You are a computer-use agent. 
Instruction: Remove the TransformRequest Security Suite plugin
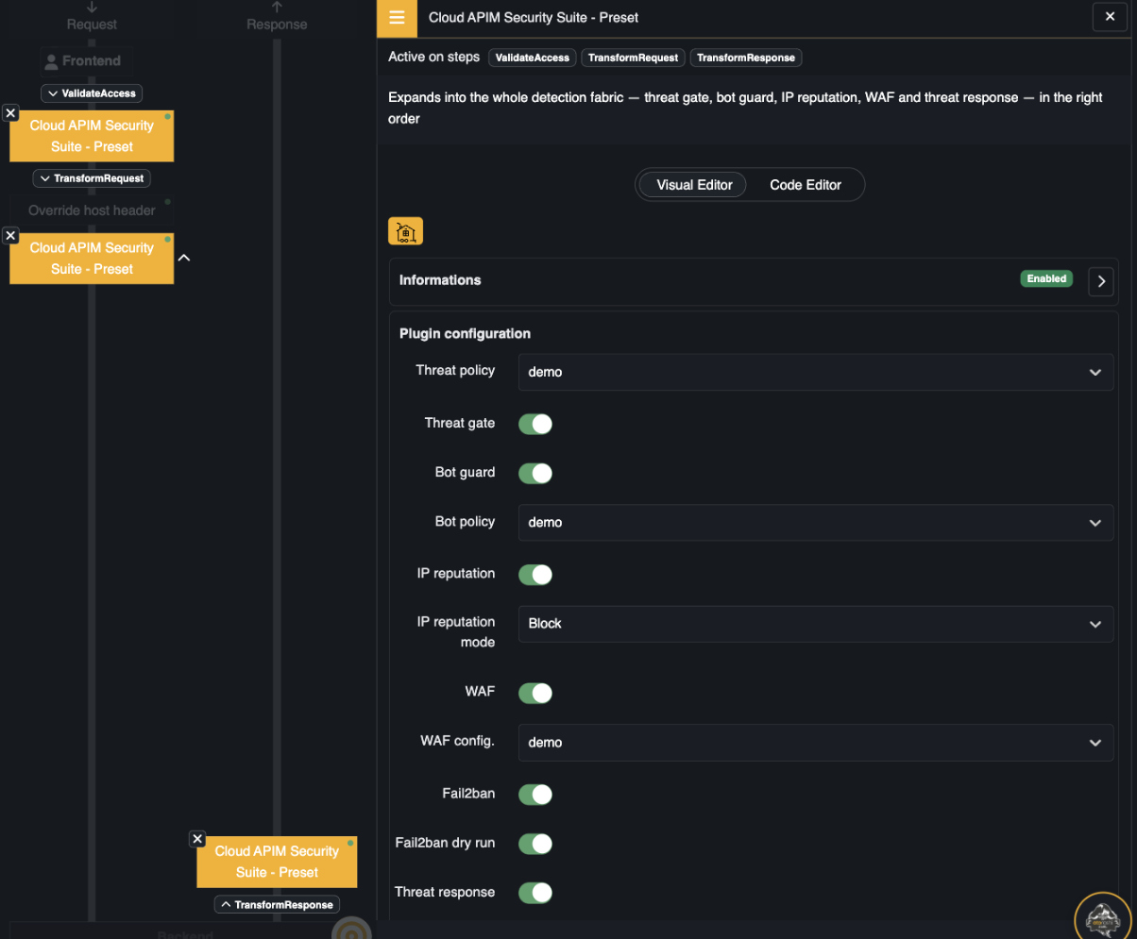coord(10,235)
